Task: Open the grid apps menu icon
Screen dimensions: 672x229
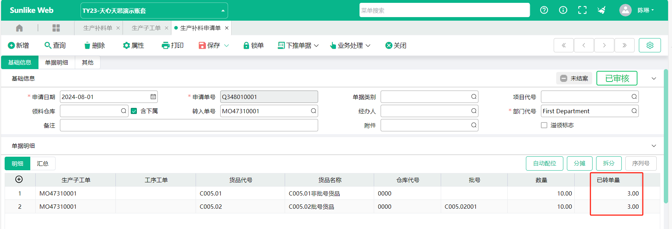Action: coord(56,28)
